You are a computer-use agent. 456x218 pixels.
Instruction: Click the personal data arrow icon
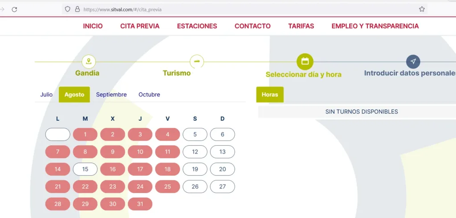coord(413,61)
